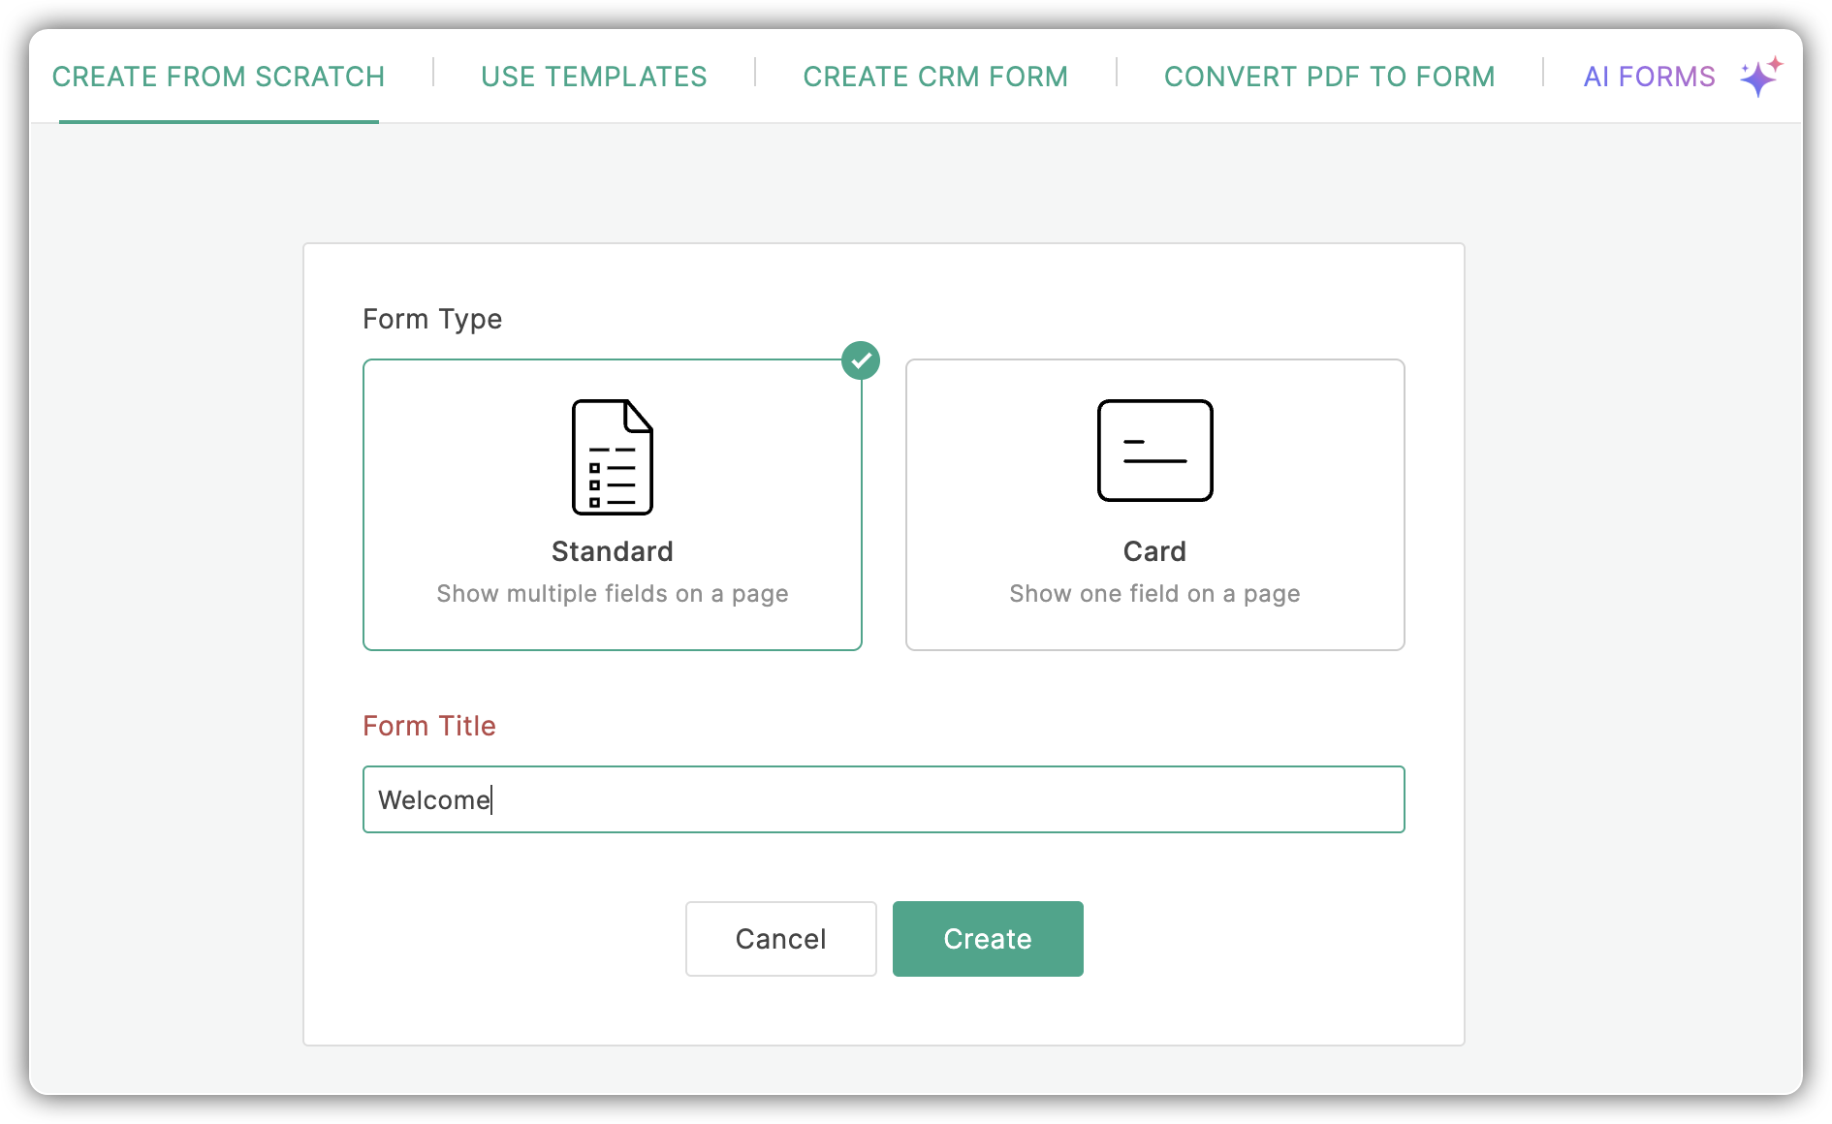
Task: Open the AI Forms tab
Action: [x=1649, y=77]
